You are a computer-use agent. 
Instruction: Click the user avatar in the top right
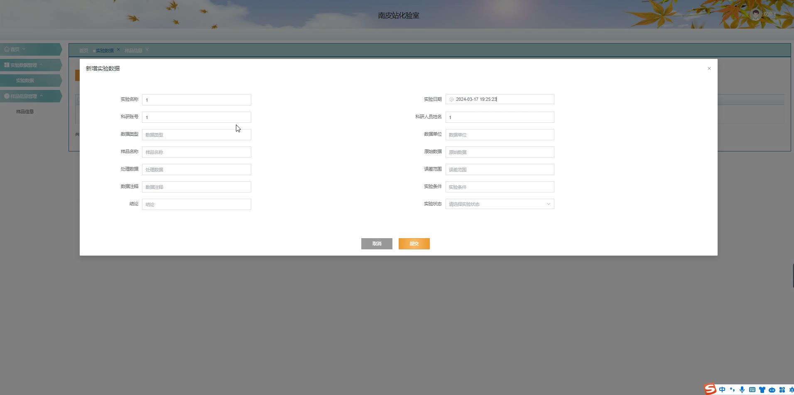[x=756, y=15]
